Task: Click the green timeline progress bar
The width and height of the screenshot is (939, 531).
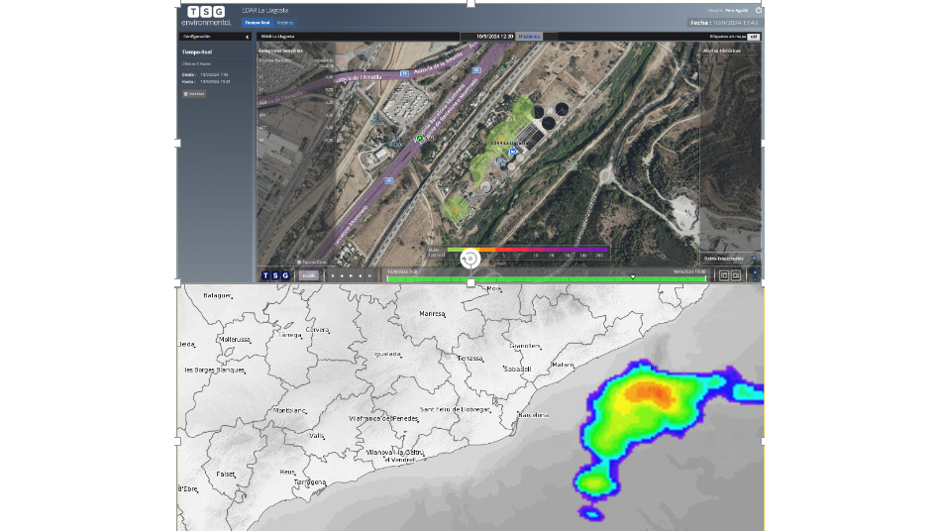Action: (545, 279)
